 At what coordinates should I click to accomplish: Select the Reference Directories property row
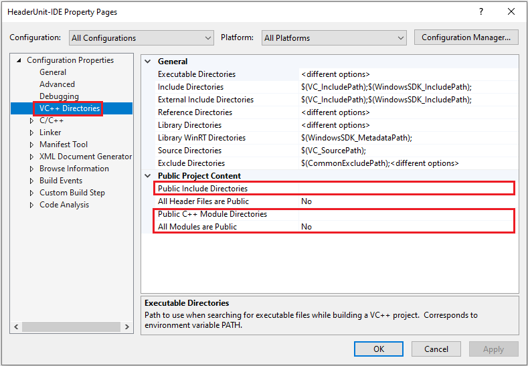pos(337,112)
